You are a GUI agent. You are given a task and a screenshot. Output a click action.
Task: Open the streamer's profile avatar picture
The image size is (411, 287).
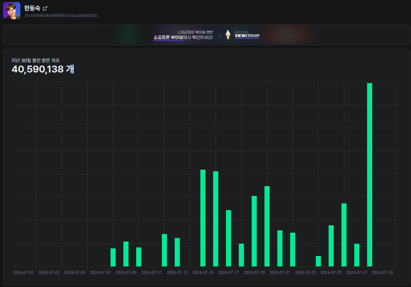point(12,11)
